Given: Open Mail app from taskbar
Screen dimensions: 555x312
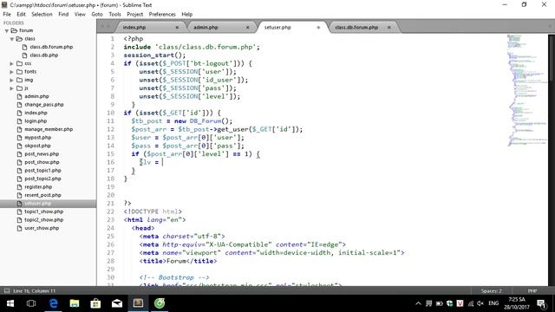Looking at the screenshot, I should click(117, 303).
